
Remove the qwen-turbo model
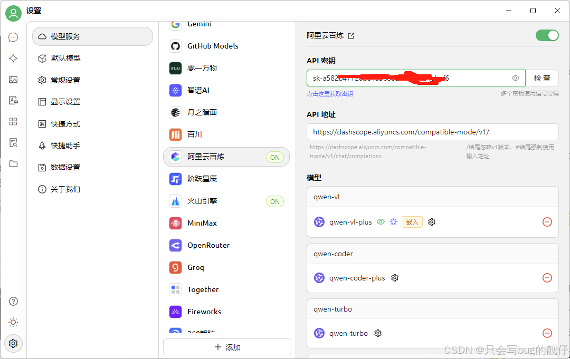pos(547,333)
